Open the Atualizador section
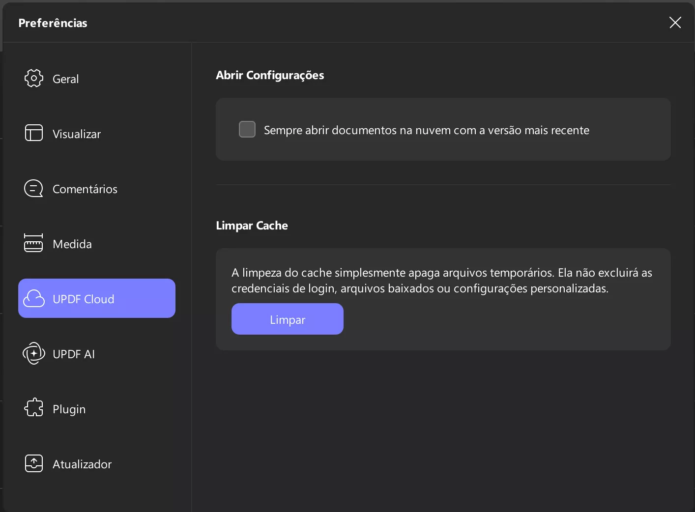695x512 pixels. tap(97, 463)
